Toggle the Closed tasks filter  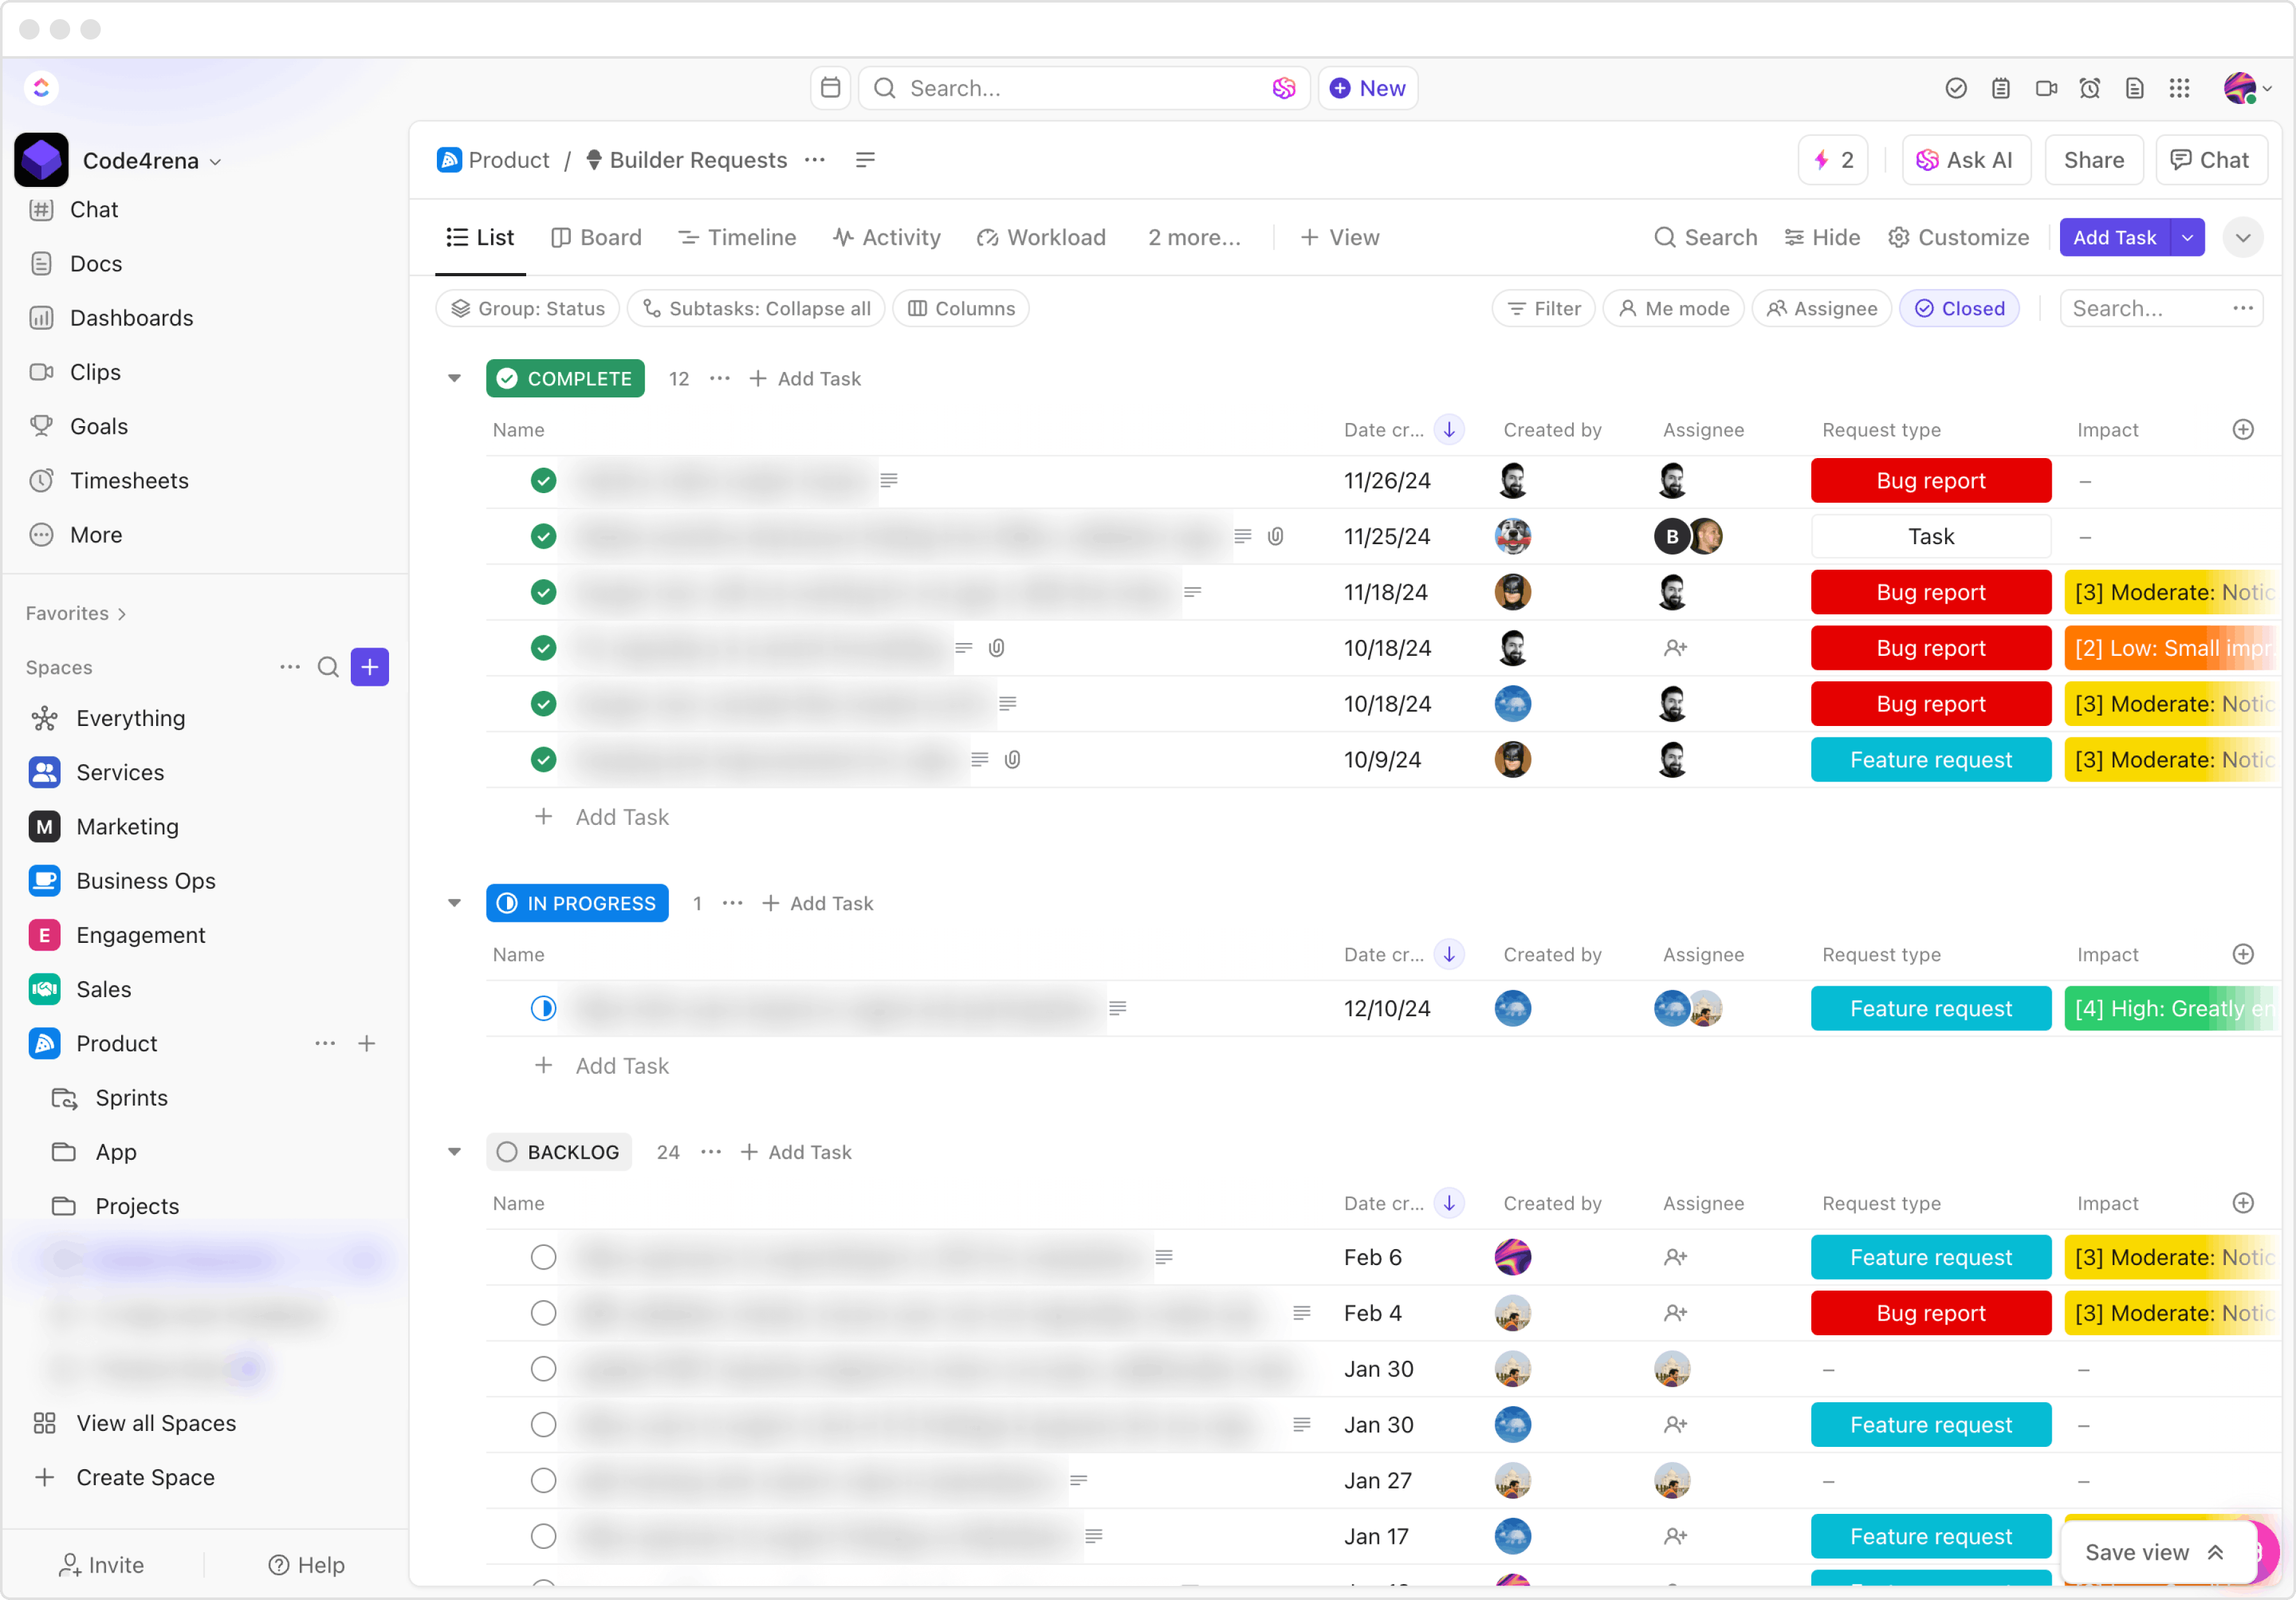[1959, 308]
